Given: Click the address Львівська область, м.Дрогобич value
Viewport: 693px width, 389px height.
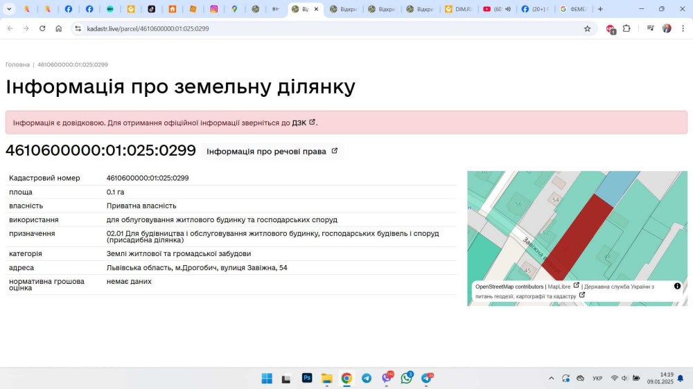Looking at the screenshot, I should [197, 268].
